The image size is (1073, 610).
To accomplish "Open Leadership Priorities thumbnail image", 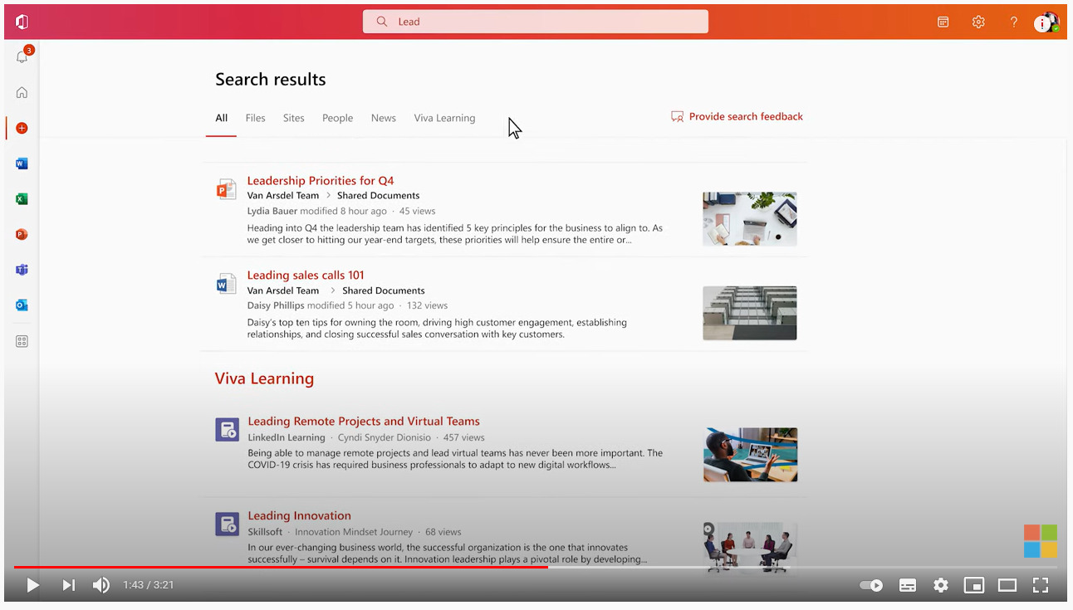I will 750,219.
